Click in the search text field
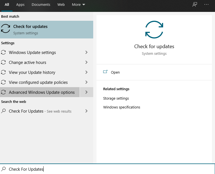The width and height of the screenshot is (215, 174). [108, 169]
